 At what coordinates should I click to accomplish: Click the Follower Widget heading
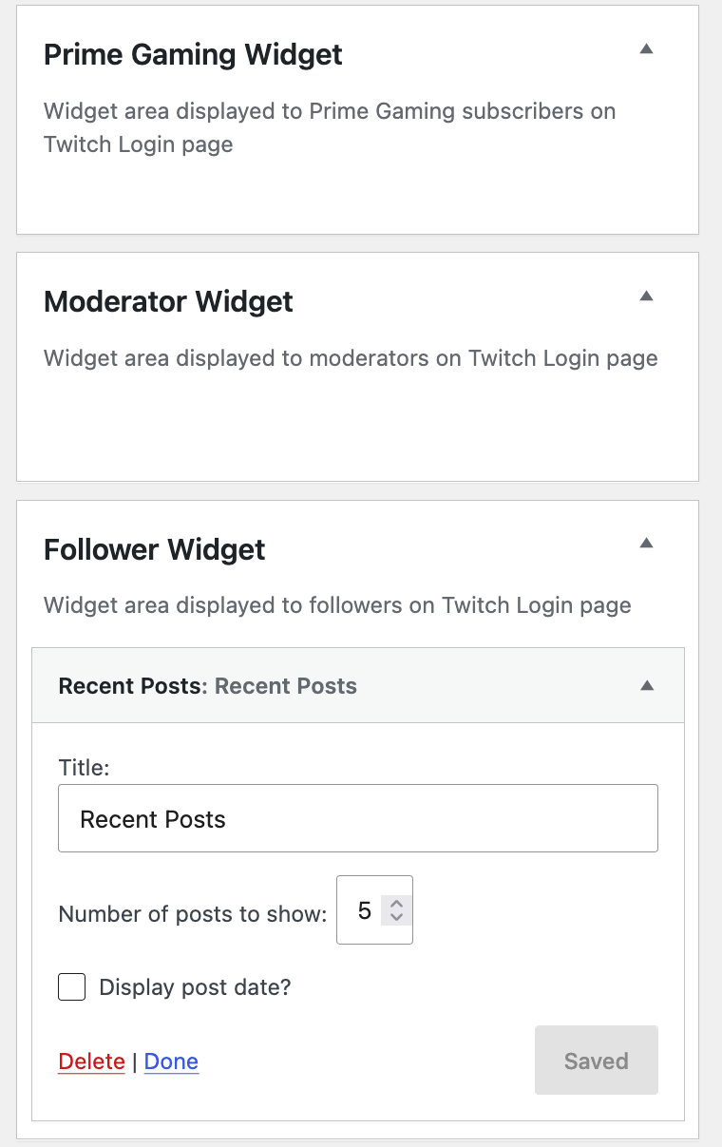pos(155,549)
